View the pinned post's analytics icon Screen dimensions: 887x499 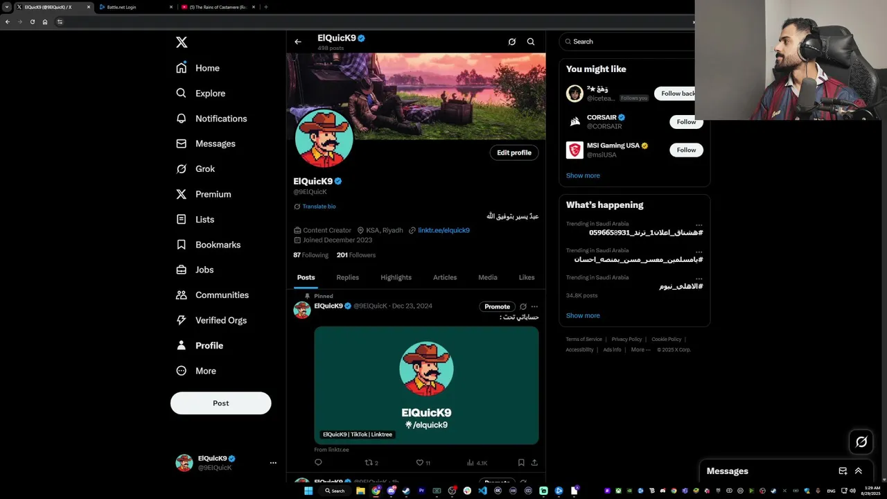coord(471,463)
